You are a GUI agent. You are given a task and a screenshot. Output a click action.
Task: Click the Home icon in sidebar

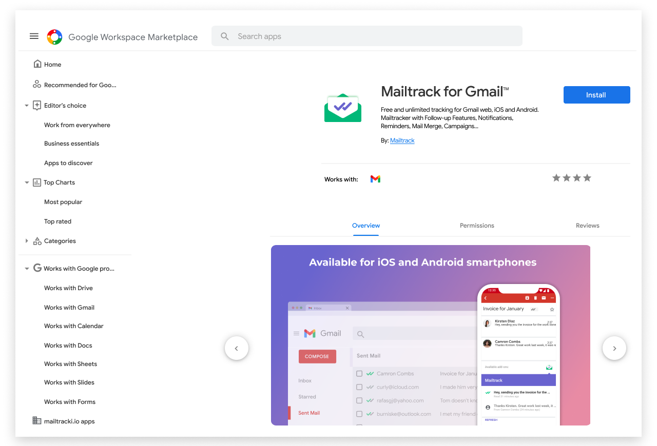[x=37, y=64]
